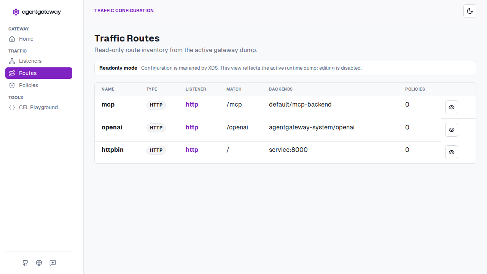The width and height of the screenshot is (487, 274).
Task: Click the Traffic Routes heading
Action: [x=127, y=38]
